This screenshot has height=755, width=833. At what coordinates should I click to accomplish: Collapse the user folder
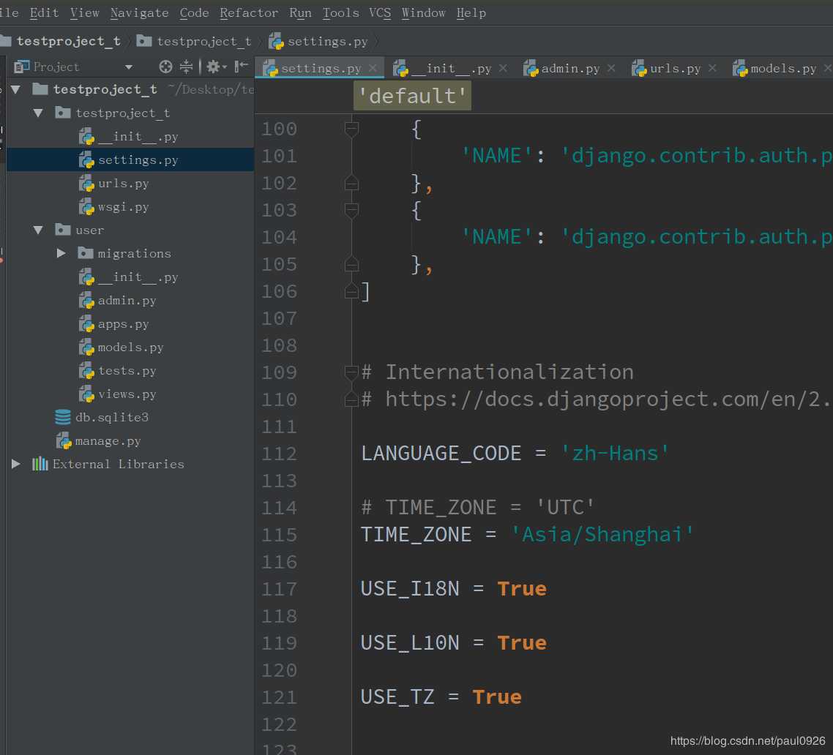click(x=38, y=230)
